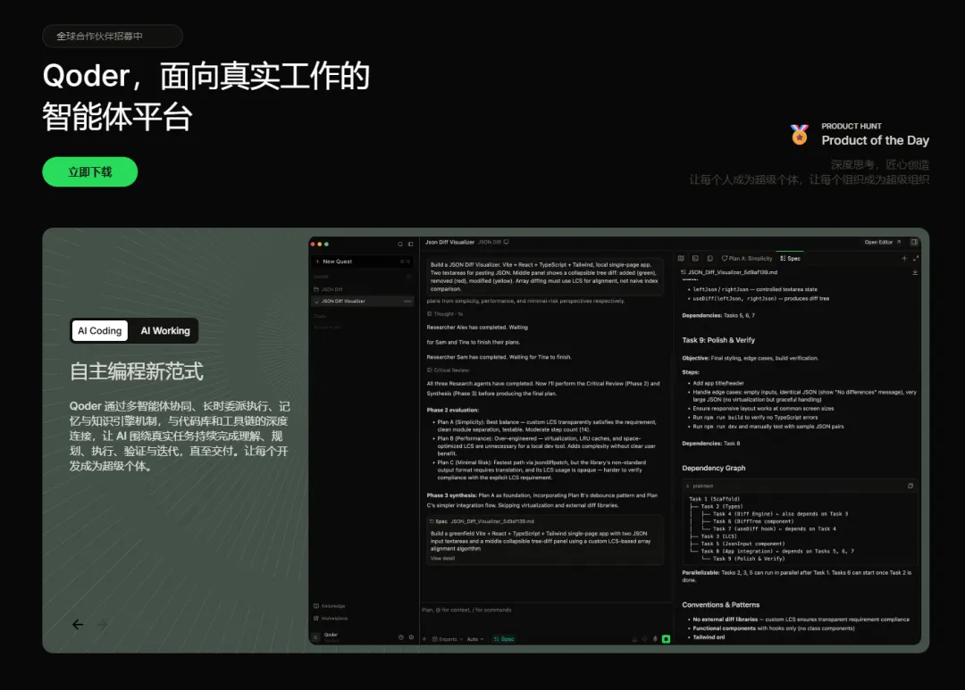The width and height of the screenshot is (965, 690).
Task: Click the circular usage icon beside settings gear
Action: coord(400,637)
